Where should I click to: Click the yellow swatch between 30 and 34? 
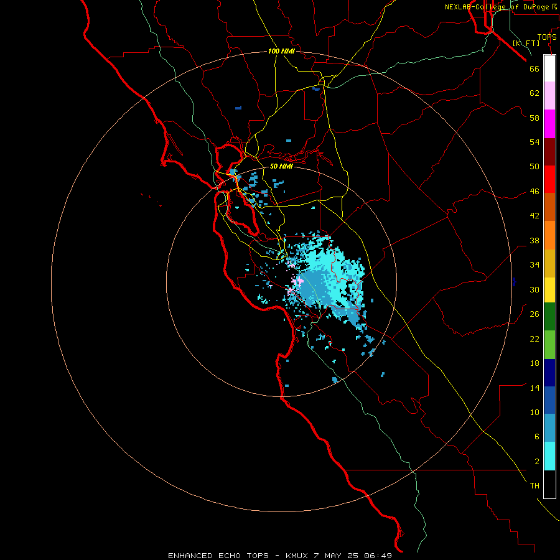(549, 290)
